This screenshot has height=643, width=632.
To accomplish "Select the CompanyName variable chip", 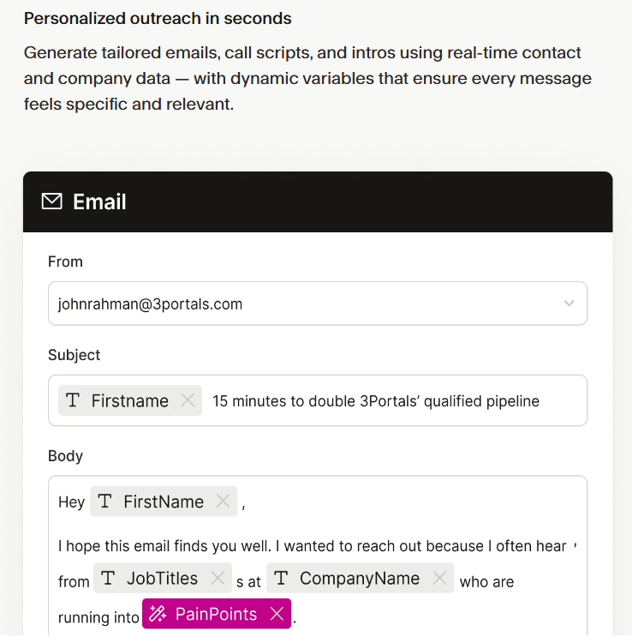I will coord(360,578).
